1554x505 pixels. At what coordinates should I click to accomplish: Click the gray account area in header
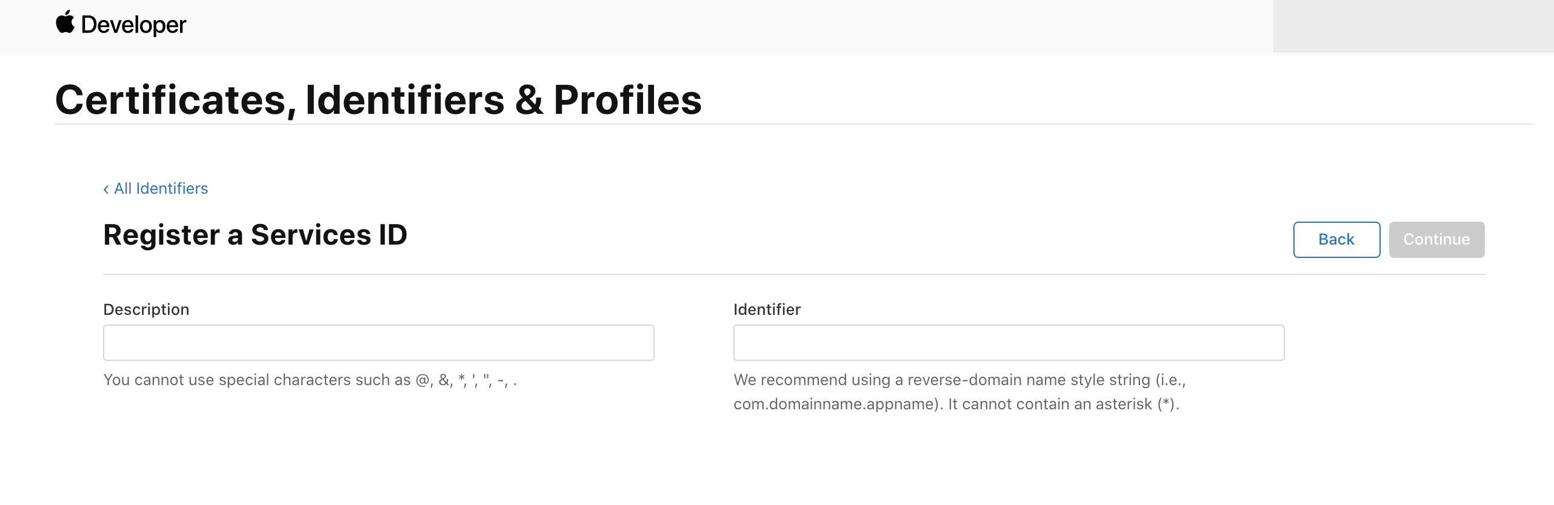pyautogui.click(x=1412, y=26)
